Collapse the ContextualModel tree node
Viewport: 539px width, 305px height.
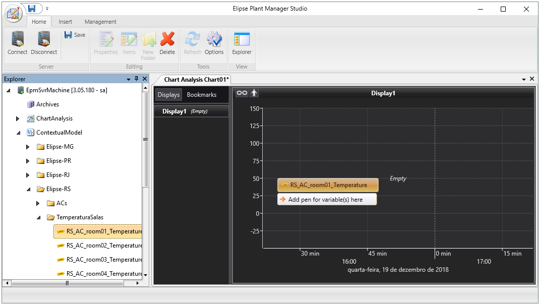pyautogui.click(x=19, y=133)
